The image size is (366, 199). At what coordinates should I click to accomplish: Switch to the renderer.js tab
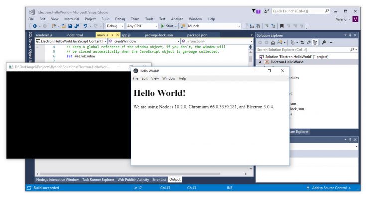pyautogui.click(x=44, y=35)
